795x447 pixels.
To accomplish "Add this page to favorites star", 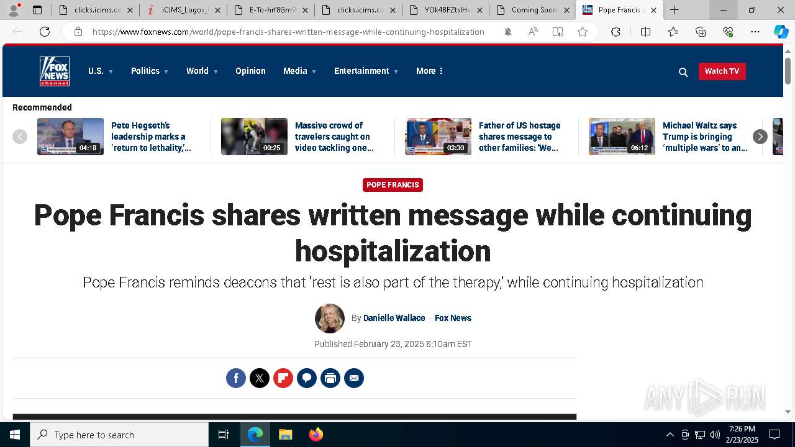I will (583, 32).
